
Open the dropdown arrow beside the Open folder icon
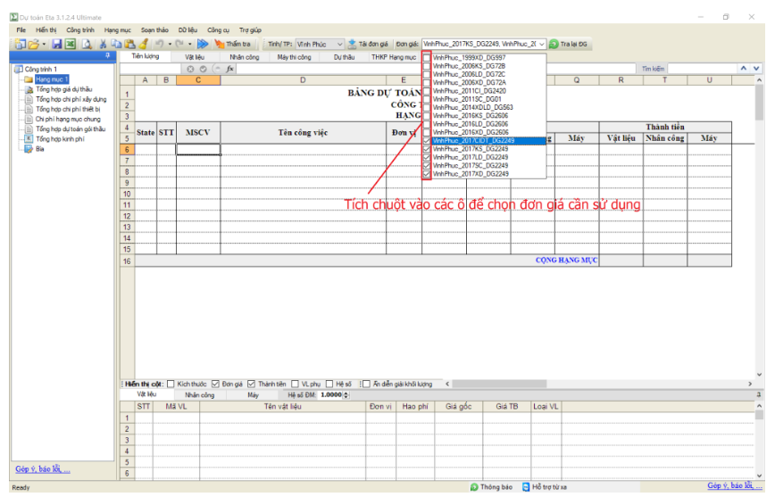pyautogui.click(x=44, y=44)
